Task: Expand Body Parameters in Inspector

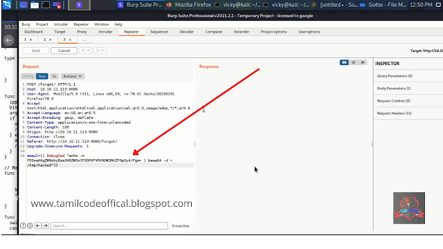Action: [408, 89]
